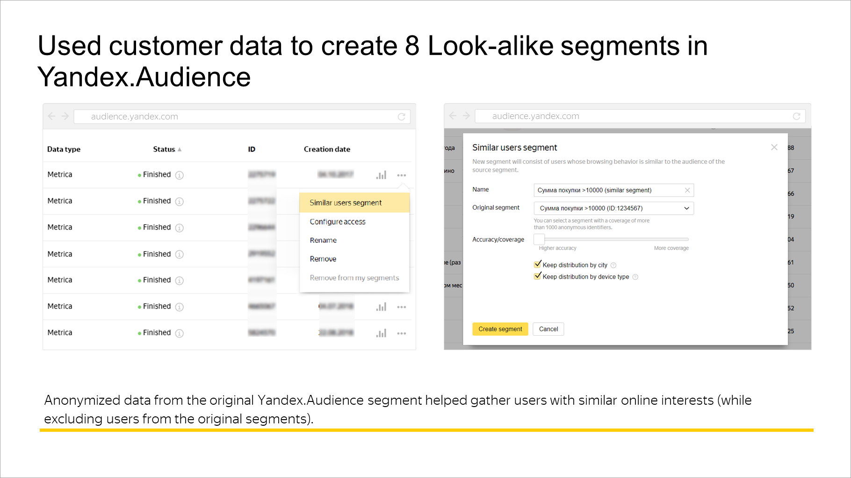Click the info icon beside Keep distribution by device type
This screenshot has height=478, width=851.
635,276
